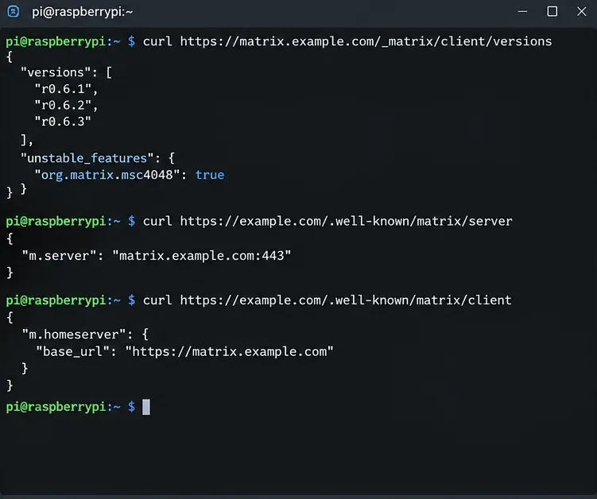Click the "r0.6.1" version string

coord(63,89)
